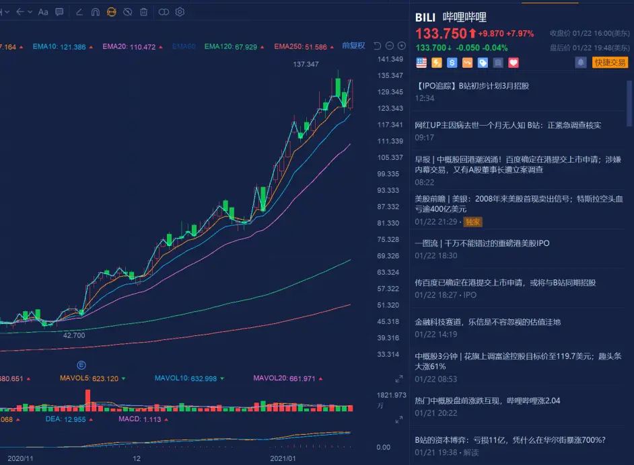Toggle the heart favorite icon for BILI
This screenshot has height=465, width=634.
(513, 62)
